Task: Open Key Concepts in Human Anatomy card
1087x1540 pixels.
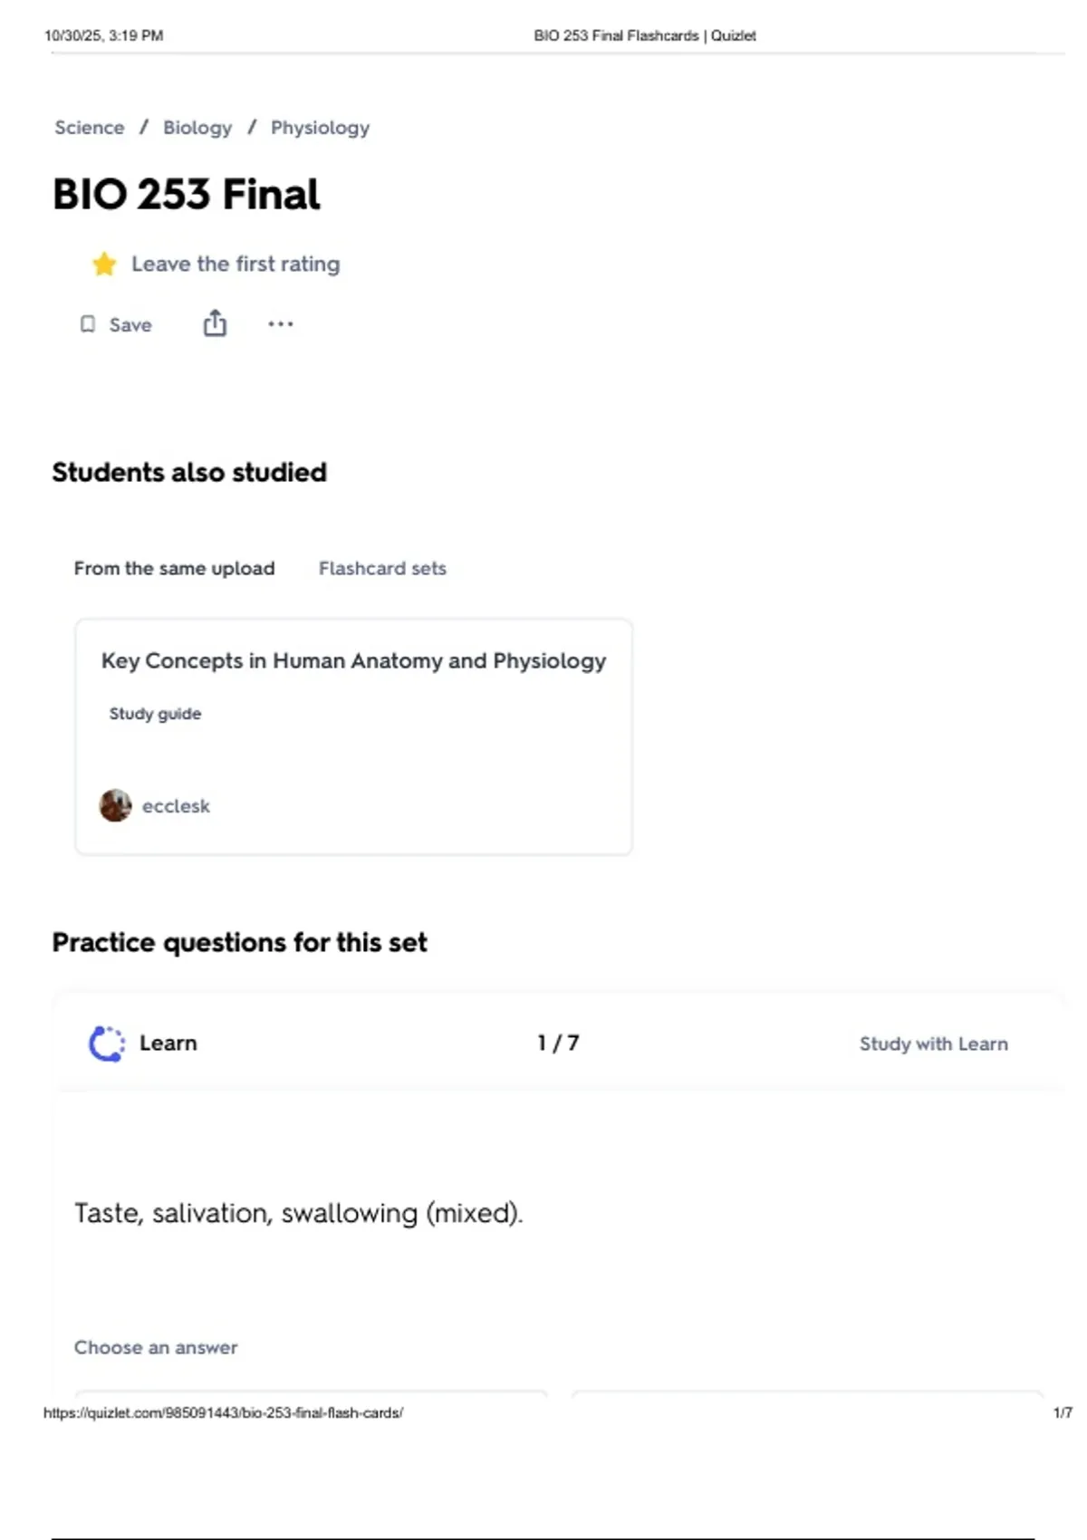Action: (x=353, y=661)
